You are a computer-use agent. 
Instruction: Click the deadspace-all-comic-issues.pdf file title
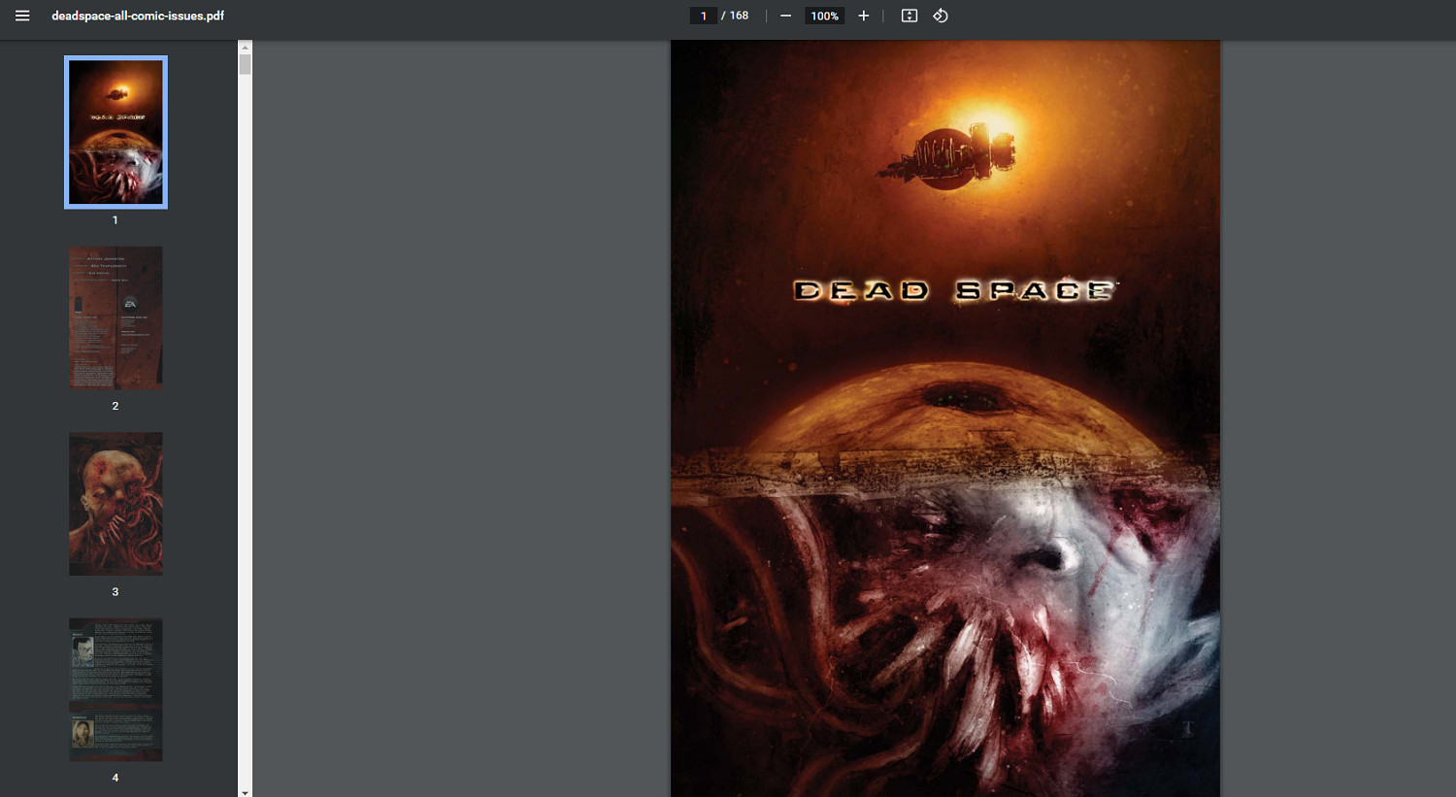point(138,16)
